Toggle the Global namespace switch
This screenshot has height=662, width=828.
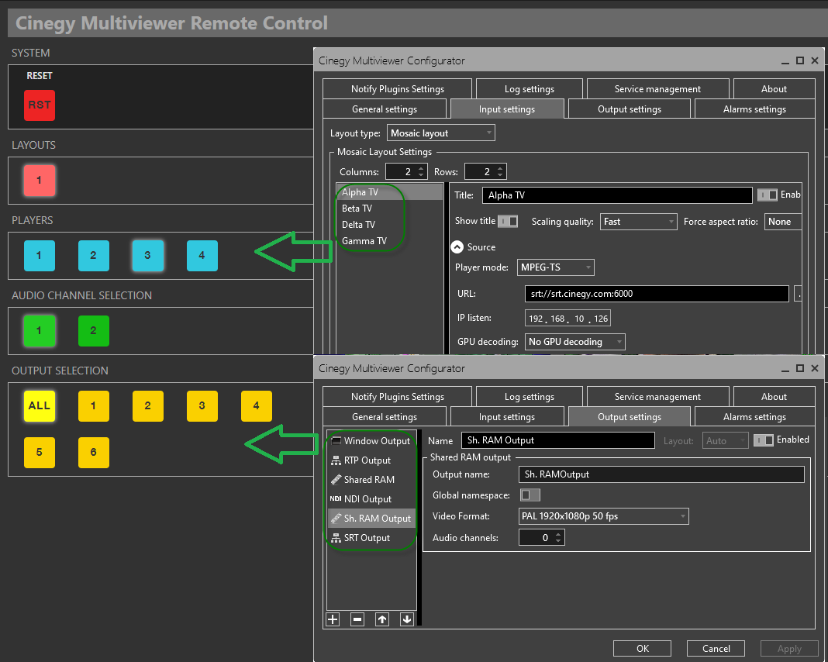(x=530, y=495)
